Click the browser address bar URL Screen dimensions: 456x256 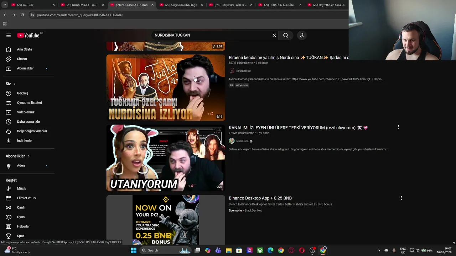(80, 15)
